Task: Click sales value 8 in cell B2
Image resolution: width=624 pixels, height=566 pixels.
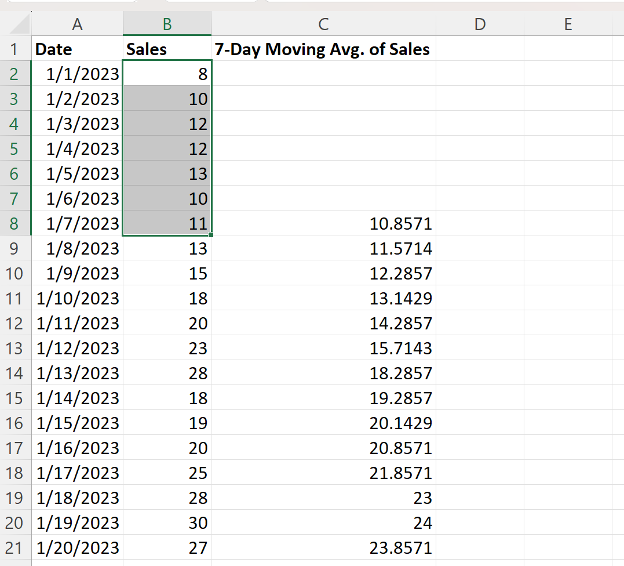Action: [167, 74]
